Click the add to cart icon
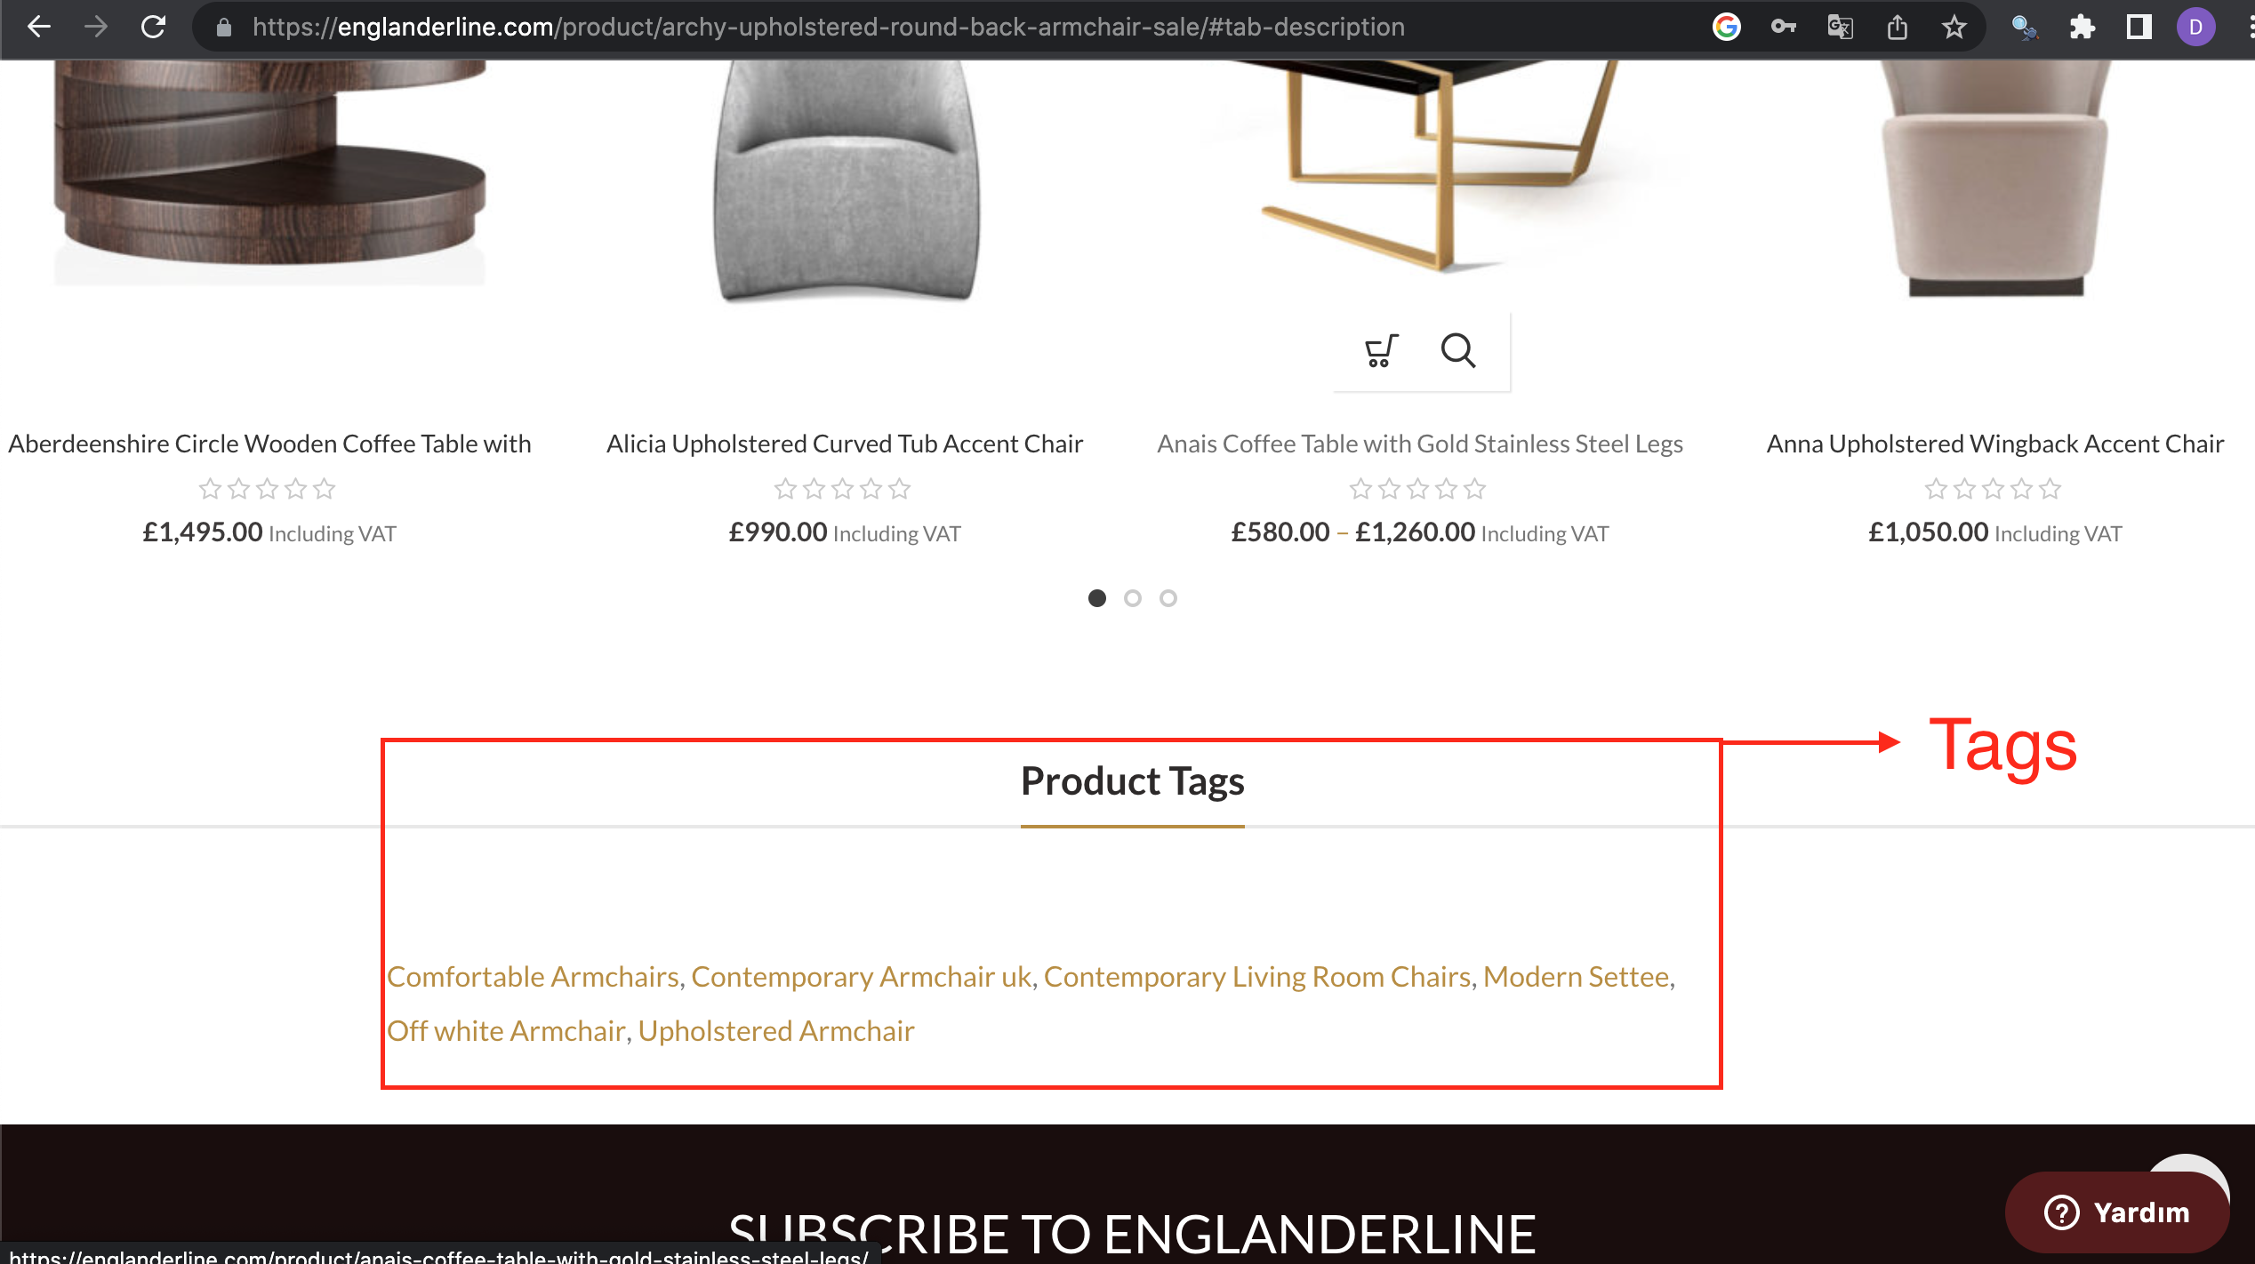The width and height of the screenshot is (2255, 1264). coord(1381,350)
